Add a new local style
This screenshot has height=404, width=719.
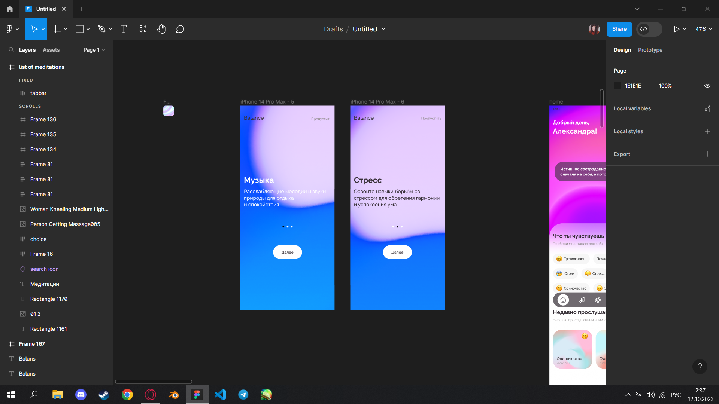[x=707, y=131]
